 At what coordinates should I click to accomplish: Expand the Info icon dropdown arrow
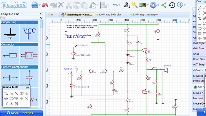coord(185,5)
